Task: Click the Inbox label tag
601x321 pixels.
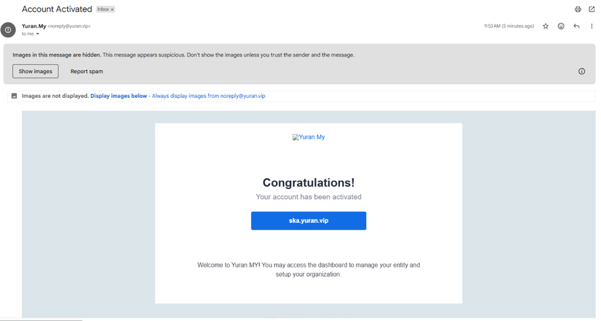Action: 103,9
